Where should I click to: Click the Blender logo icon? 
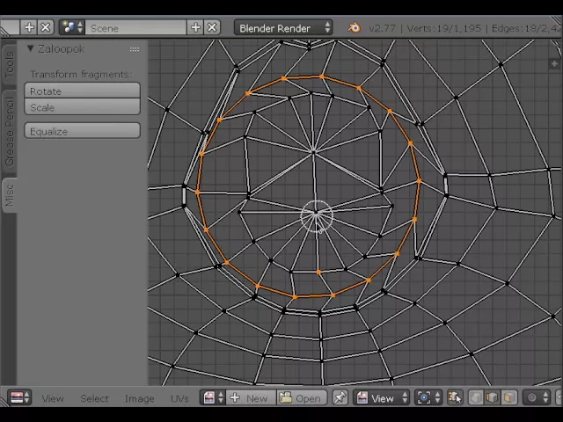pyautogui.click(x=354, y=27)
